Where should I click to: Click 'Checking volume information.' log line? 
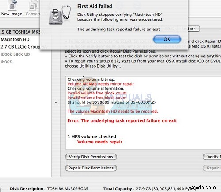click(96, 88)
